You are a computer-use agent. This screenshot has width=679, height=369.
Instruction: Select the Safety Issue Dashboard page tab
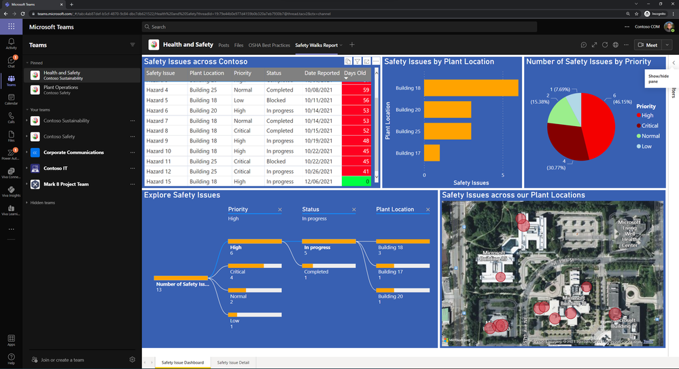click(x=183, y=362)
